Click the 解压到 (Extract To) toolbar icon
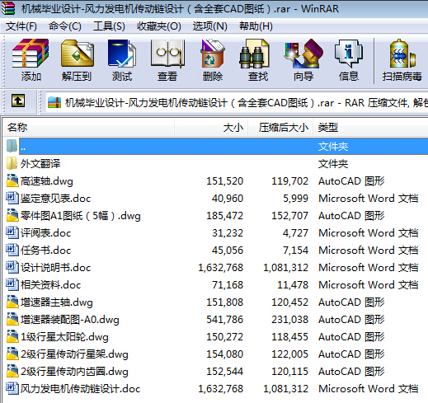 (x=78, y=54)
